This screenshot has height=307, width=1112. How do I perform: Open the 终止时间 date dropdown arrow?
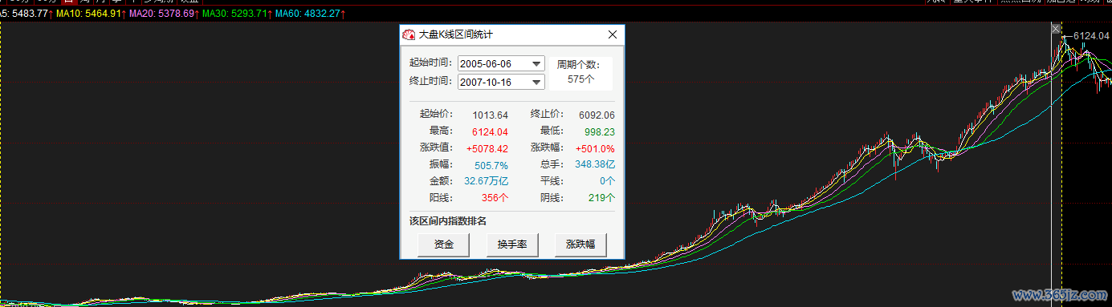point(536,82)
